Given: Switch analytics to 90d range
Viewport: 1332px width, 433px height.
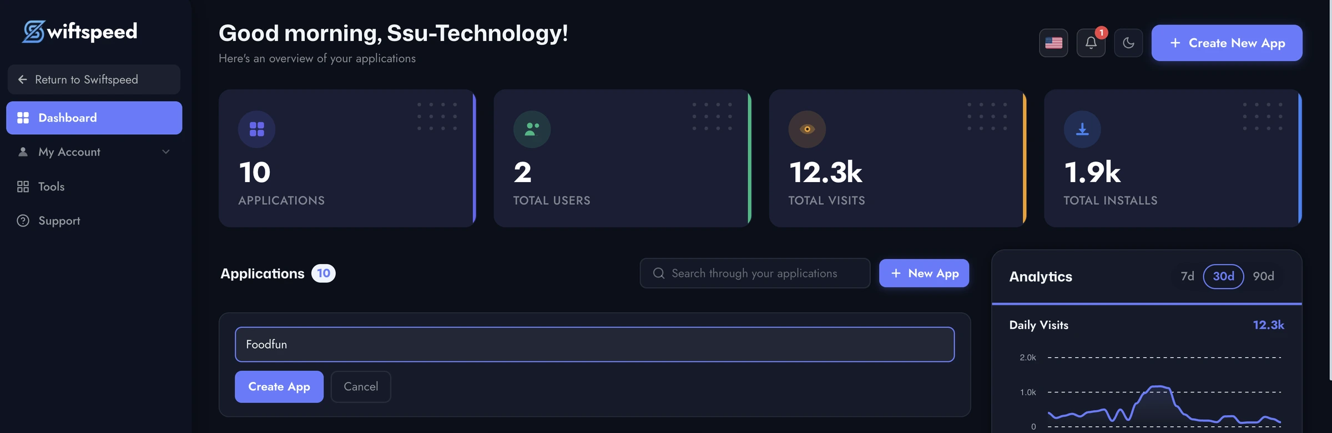Looking at the screenshot, I should click(x=1263, y=276).
